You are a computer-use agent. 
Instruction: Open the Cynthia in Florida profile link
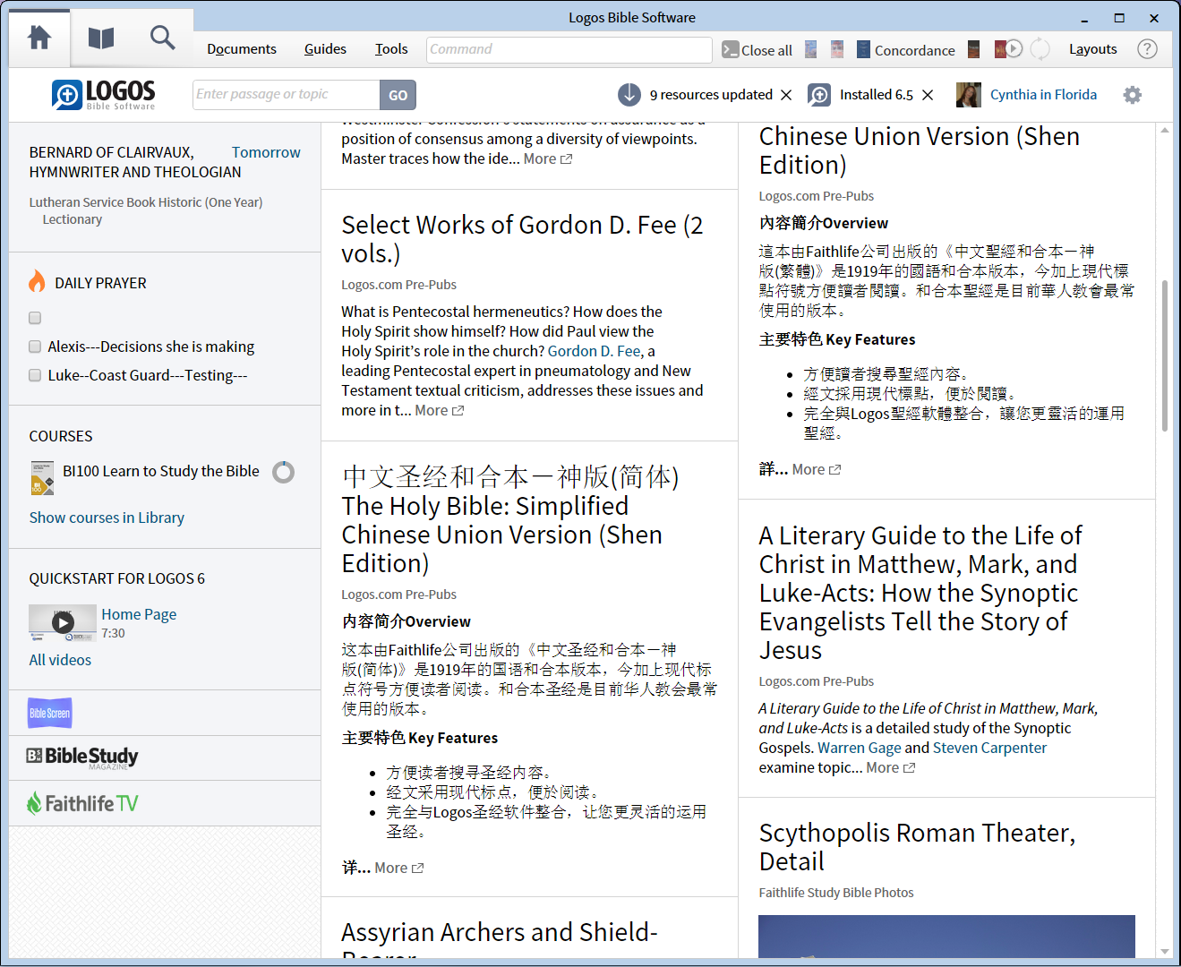pos(1043,95)
